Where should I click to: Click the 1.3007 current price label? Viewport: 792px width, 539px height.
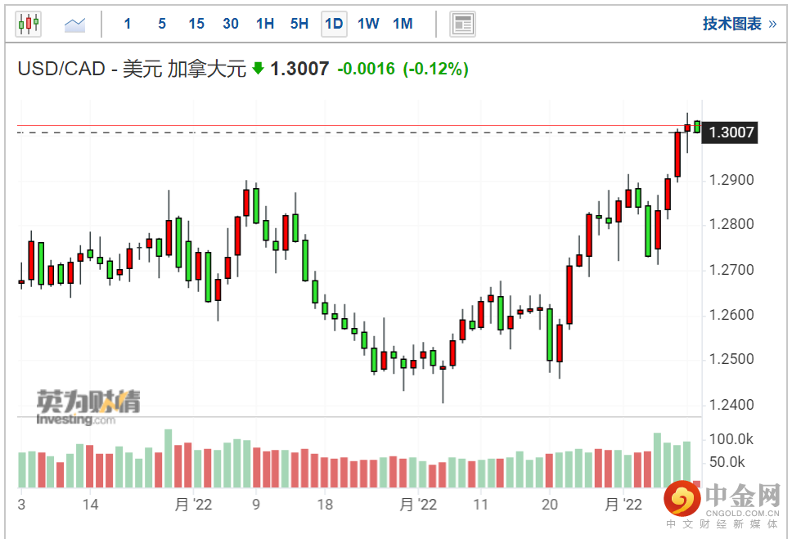pyautogui.click(x=731, y=132)
